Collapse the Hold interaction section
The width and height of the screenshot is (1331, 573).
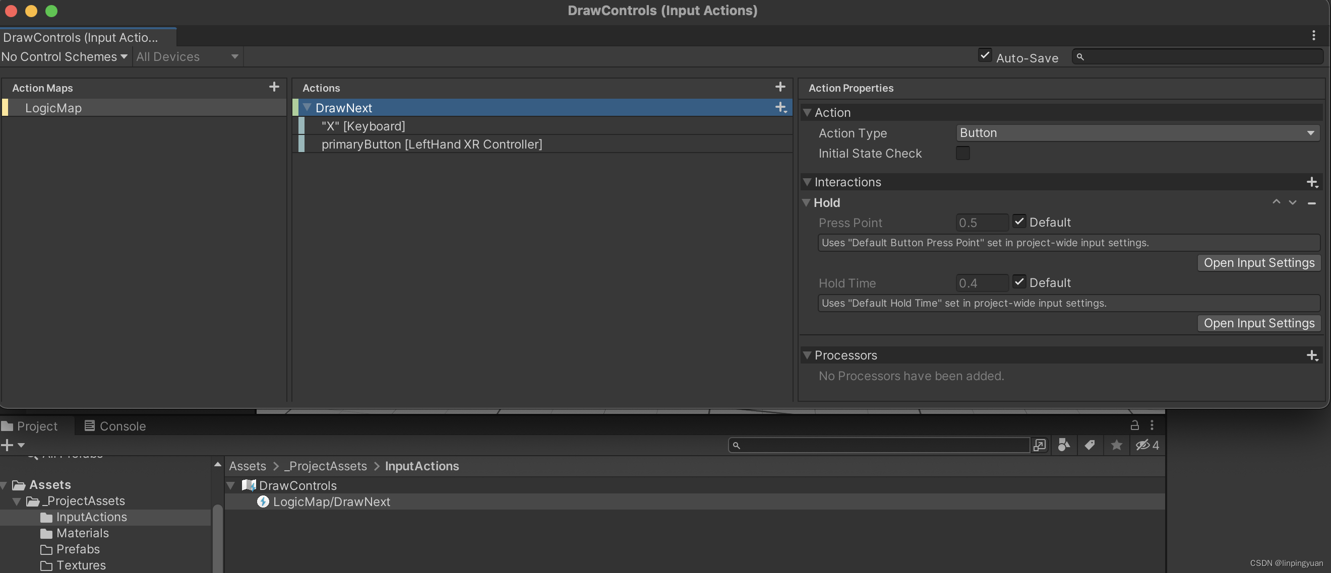(x=806, y=203)
